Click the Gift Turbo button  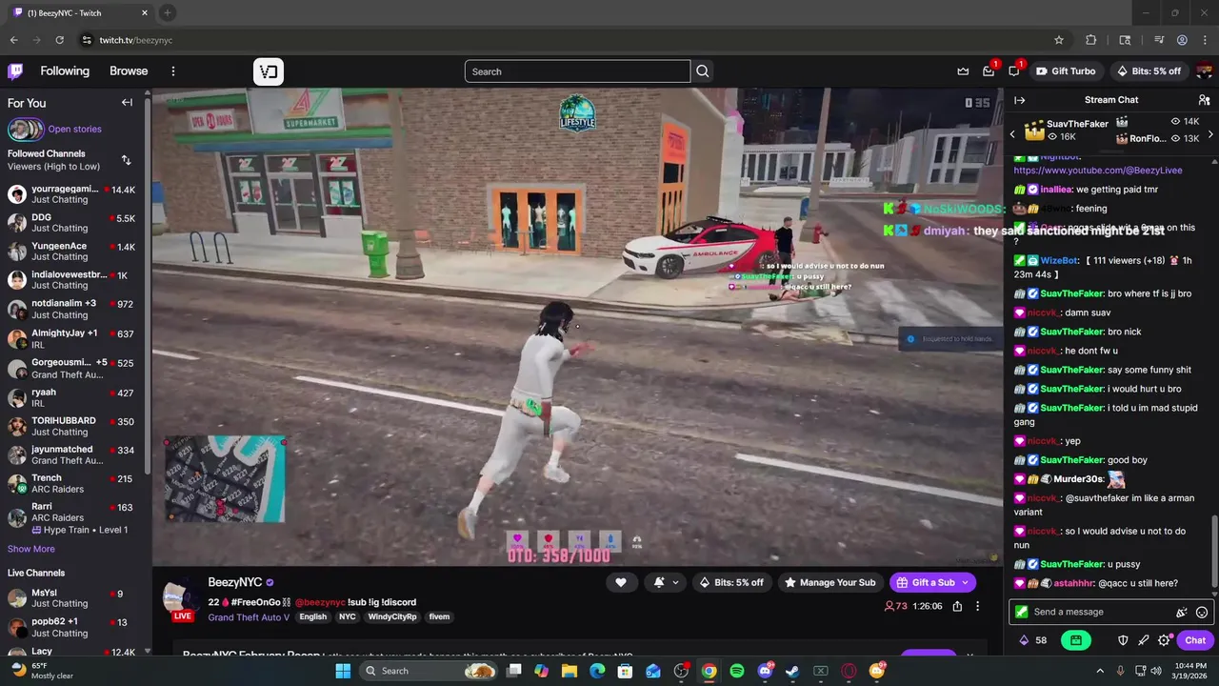click(1066, 71)
